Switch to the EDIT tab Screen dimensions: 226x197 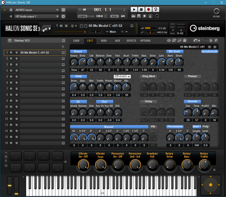pos(90,41)
